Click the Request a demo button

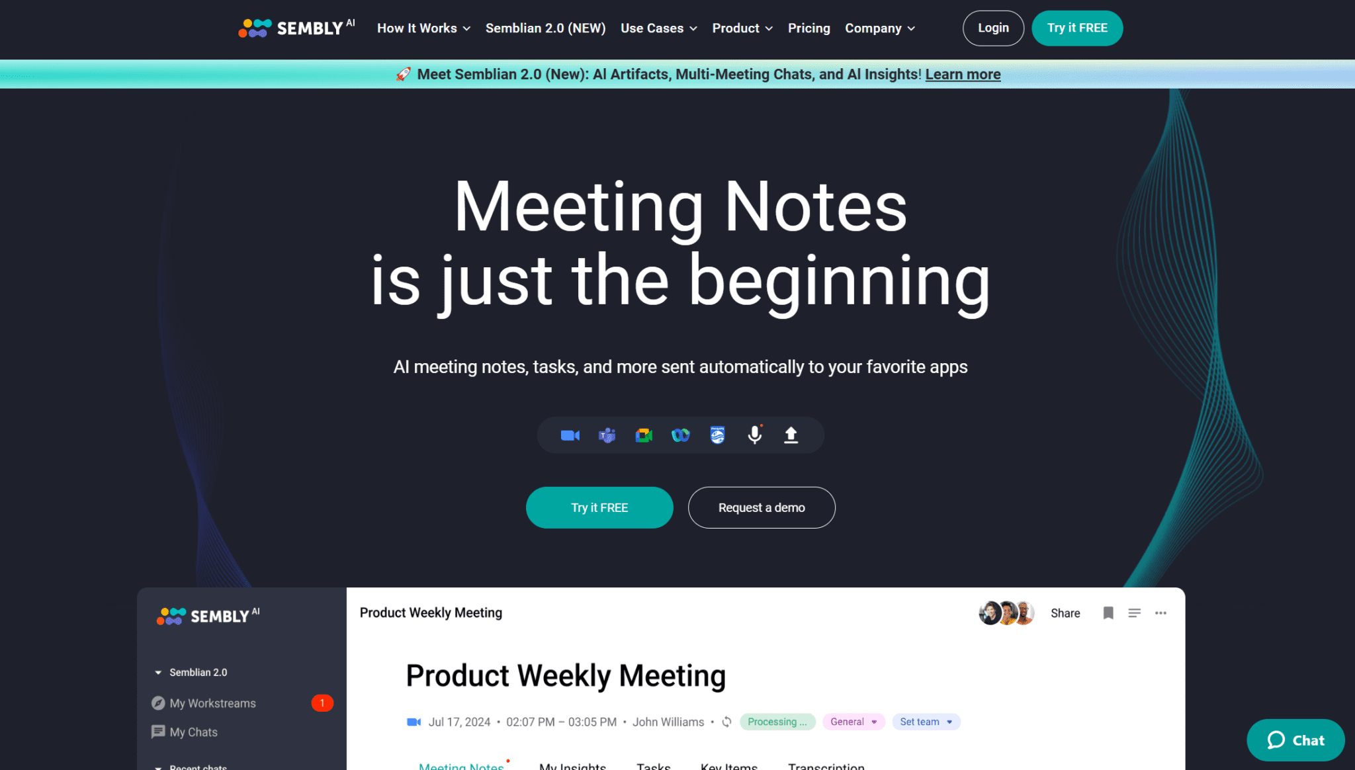[762, 507]
